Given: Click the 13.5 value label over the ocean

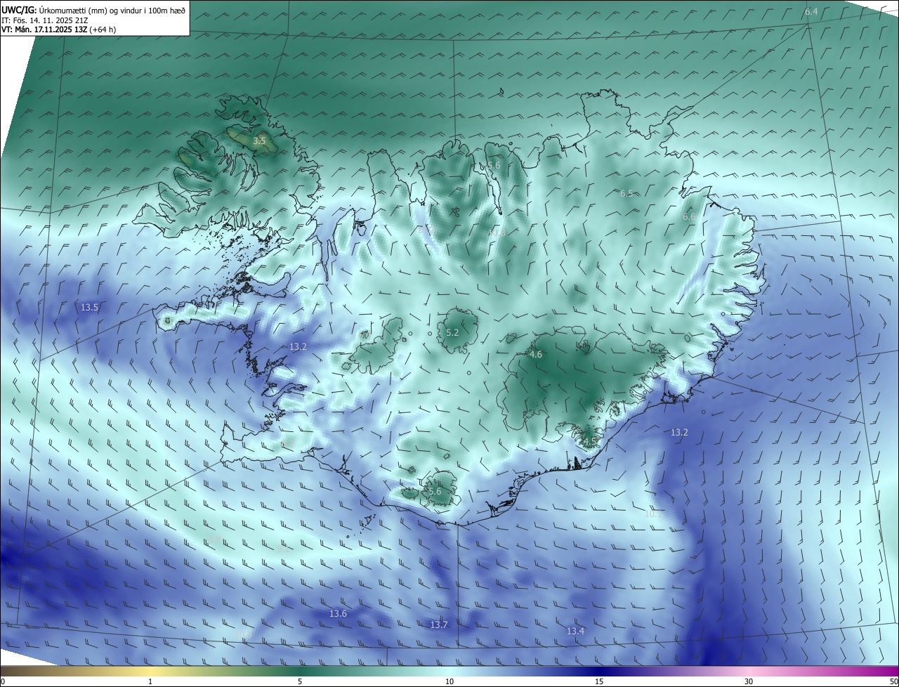Looking at the screenshot, I should coord(89,307).
